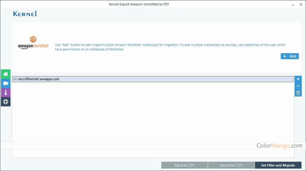Viewport: 306px width, 171px height.
Task: Click the window title bar text
Action: [141, 4]
